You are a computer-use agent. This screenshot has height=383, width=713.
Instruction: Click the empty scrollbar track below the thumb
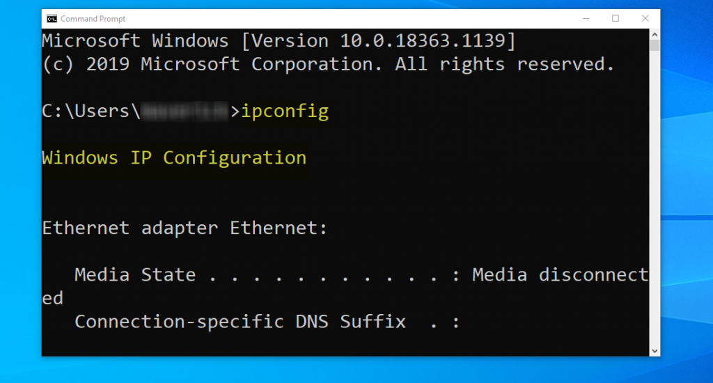pyautogui.click(x=655, y=198)
